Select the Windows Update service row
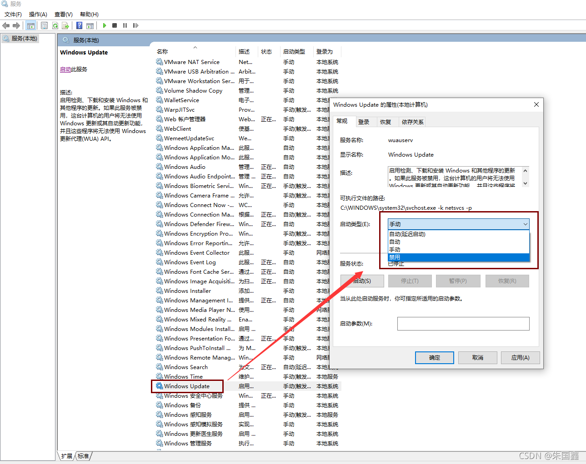The height and width of the screenshot is (464, 586). pos(248,386)
